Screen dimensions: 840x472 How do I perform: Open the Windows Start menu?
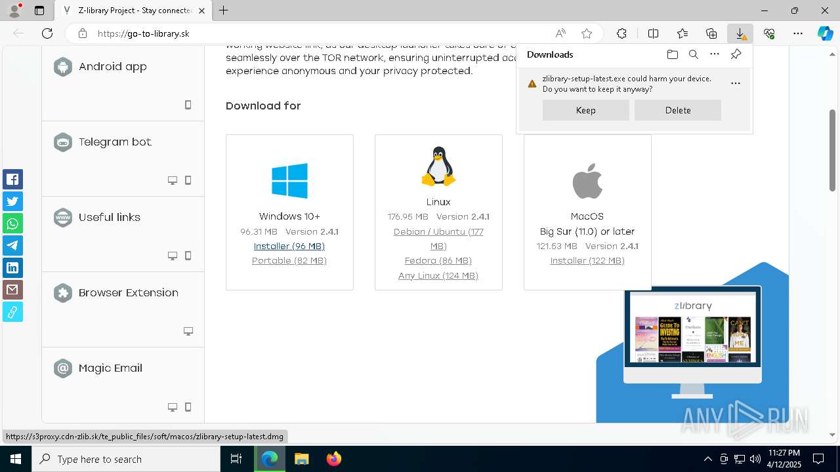[16, 459]
